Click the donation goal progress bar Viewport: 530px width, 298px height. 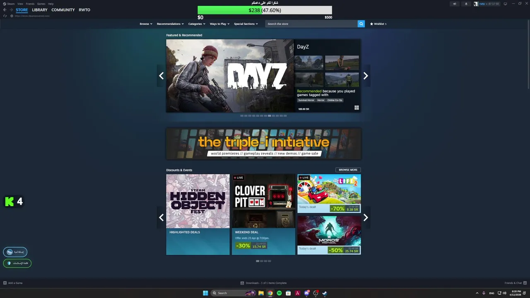265,10
